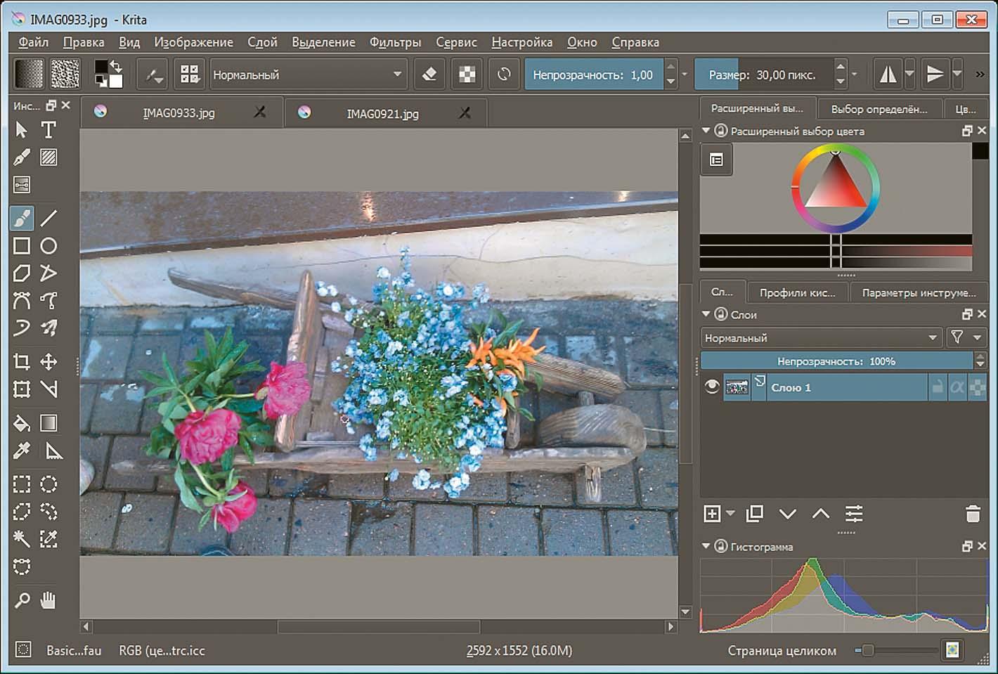
Task: Collapse the Гистограмма panel
Action: pos(706,546)
